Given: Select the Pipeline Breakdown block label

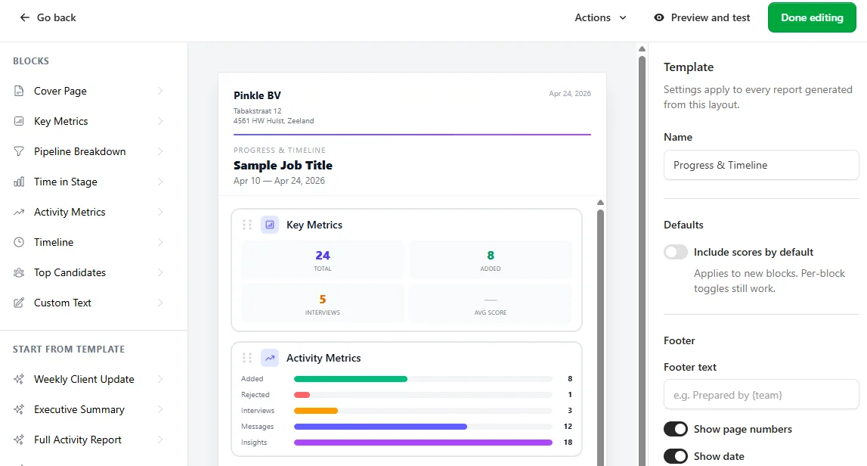Looking at the screenshot, I should [x=79, y=151].
